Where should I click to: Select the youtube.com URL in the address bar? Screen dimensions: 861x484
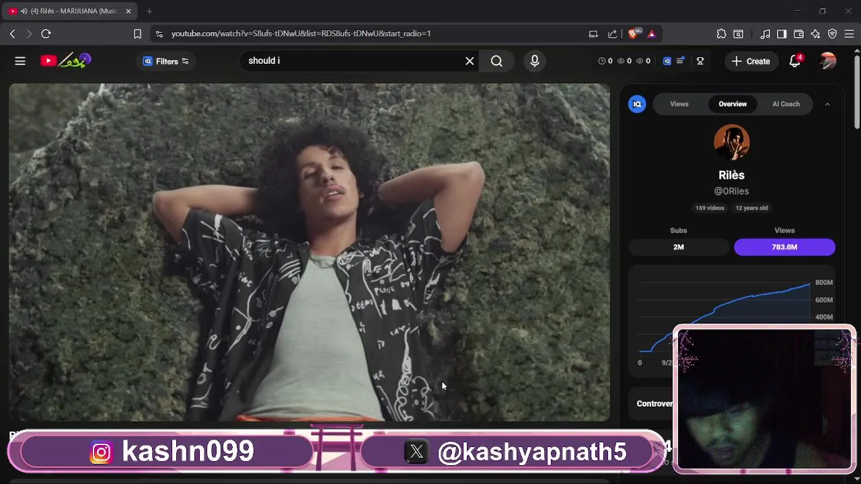[301, 34]
